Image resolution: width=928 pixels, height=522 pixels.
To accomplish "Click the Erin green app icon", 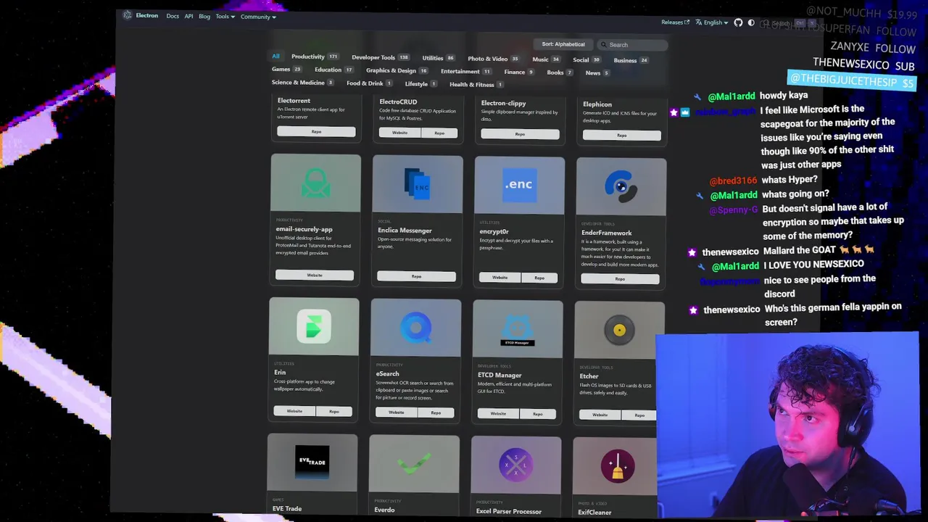I will [314, 326].
